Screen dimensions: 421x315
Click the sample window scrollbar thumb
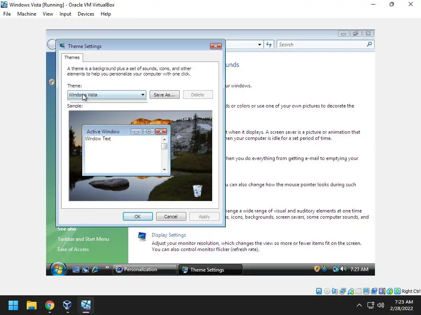pos(164,146)
